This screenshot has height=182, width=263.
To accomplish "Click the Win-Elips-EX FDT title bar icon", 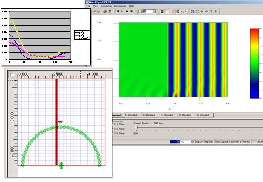I will [87, 2].
